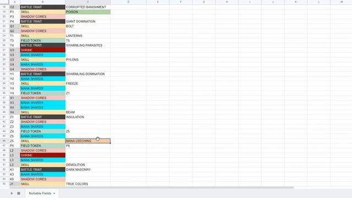
Task: Click the SHRINE cell in row 27
Action: pyautogui.click(x=43, y=50)
